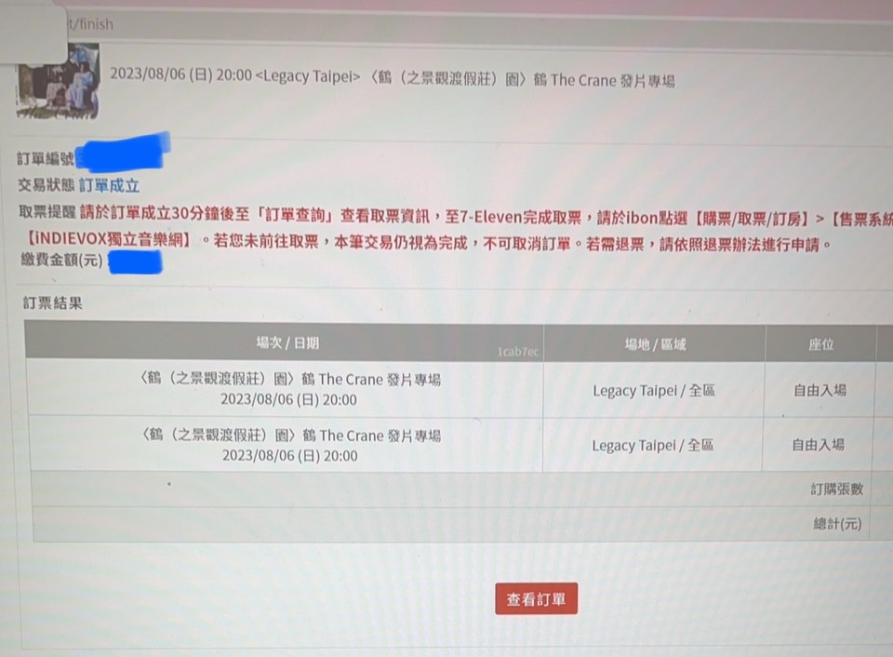Select the event title header with Legacy Taipei

click(392, 77)
